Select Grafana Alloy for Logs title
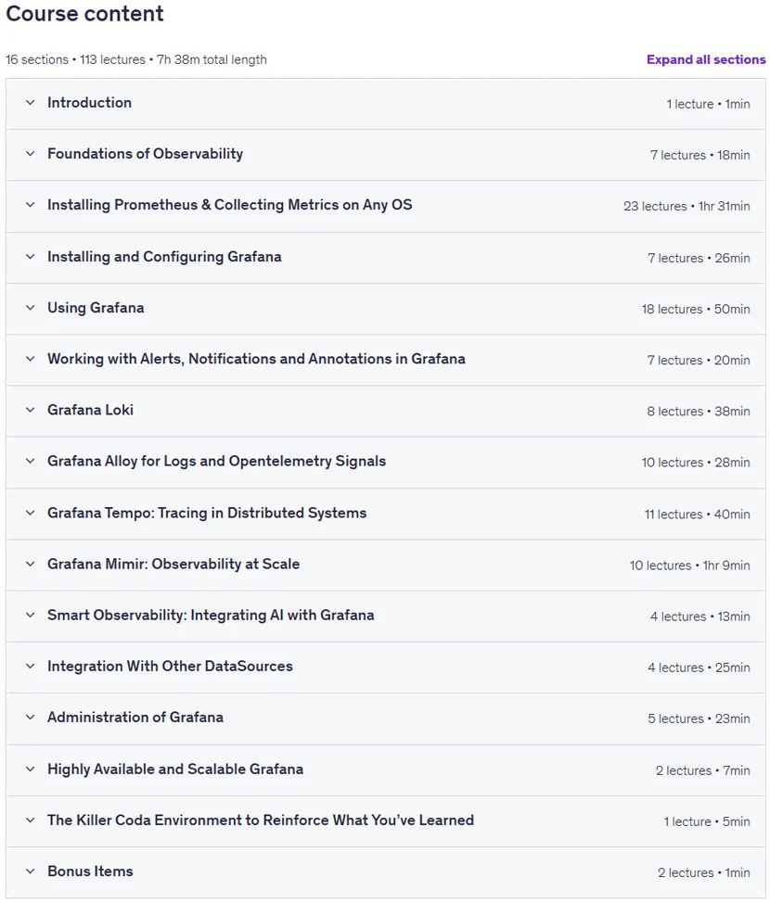 [x=217, y=462]
